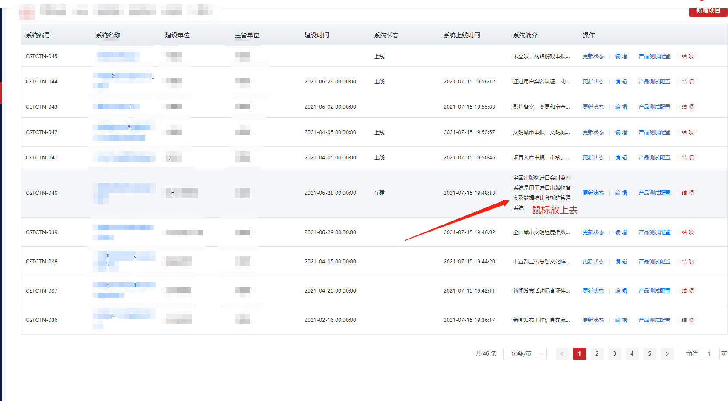Click 结项 for CSTCTN-045
This screenshot has width=728, height=401.
click(x=687, y=56)
